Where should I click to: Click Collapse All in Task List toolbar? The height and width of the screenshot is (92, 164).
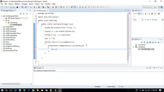[155, 14]
